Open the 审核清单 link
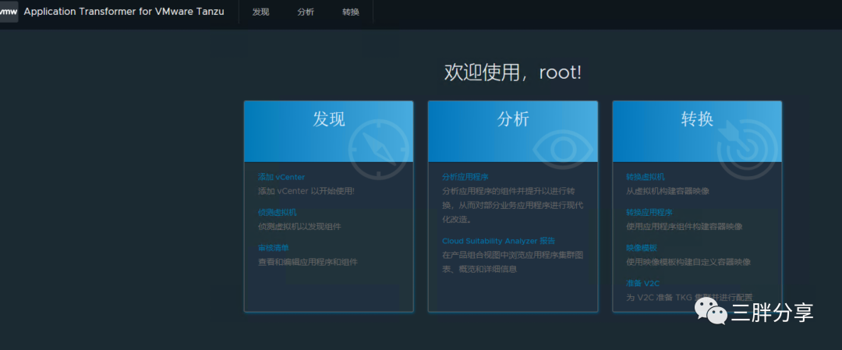The height and width of the screenshot is (350, 842). 274,247
